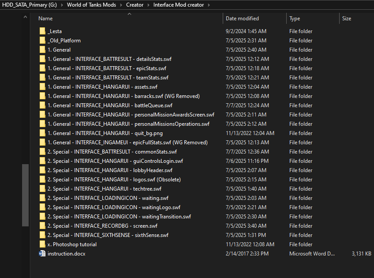374x278 pixels.
Task: Select the quit_bg.png folder icon
Action: 42,133
